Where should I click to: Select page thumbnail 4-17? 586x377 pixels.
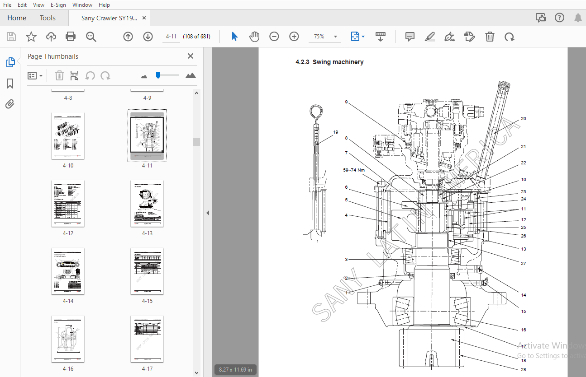pyautogui.click(x=147, y=339)
